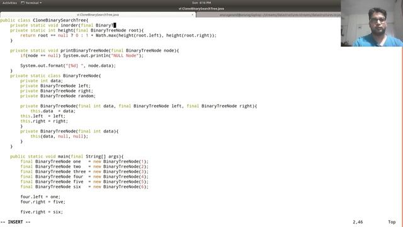Click 'this.data = data;' line
This screenshot has height=227, width=403.
point(53,111)
